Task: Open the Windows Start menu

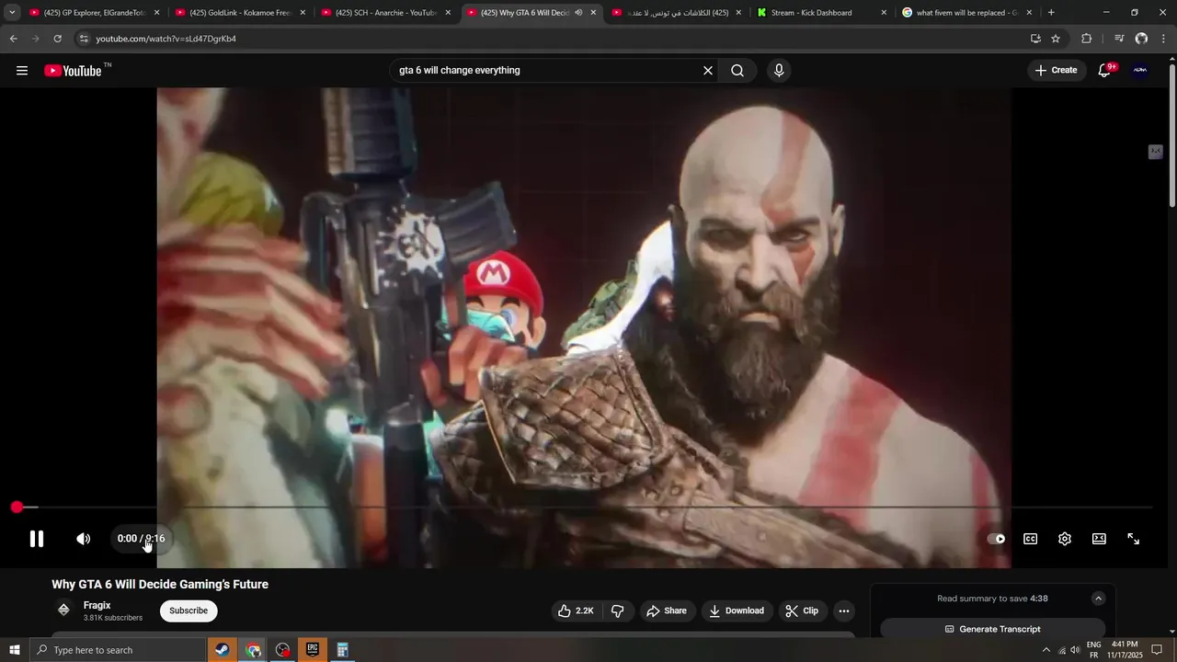Action: pyautogui.click(x=14, y=650)
